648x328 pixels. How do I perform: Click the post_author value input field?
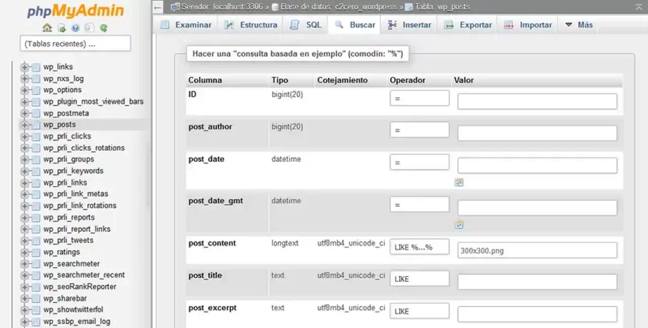537,133
